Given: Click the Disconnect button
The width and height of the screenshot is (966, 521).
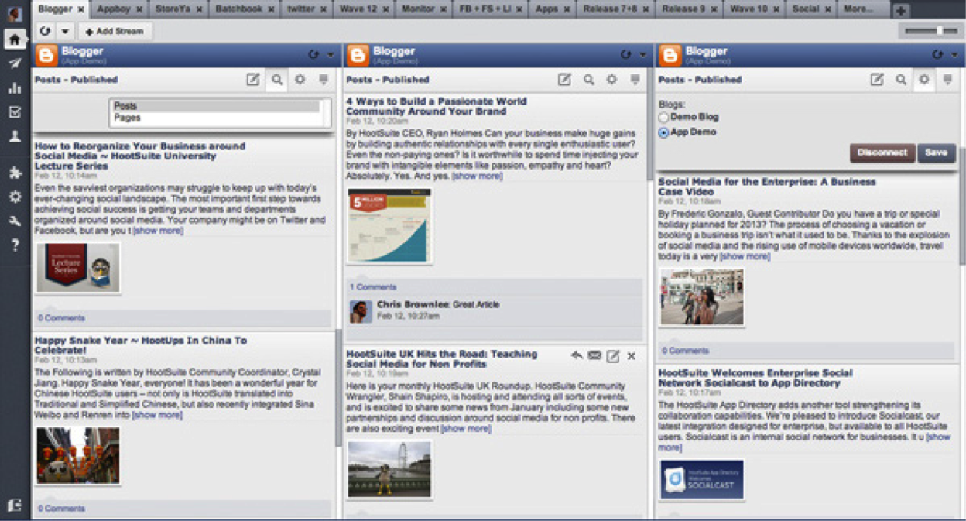Looking at the screenshot, I should tap(882, 153).
